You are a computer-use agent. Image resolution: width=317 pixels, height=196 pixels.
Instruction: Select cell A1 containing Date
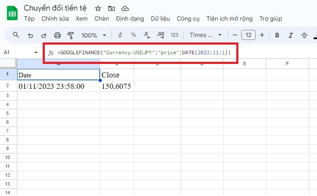(x=59, y=75)
